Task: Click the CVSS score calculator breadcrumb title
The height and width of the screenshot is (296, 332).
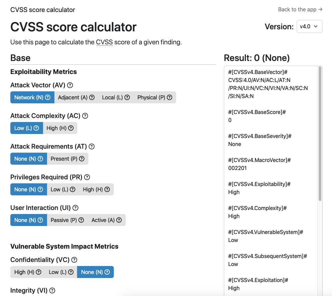Action: [x=43, y=10]
